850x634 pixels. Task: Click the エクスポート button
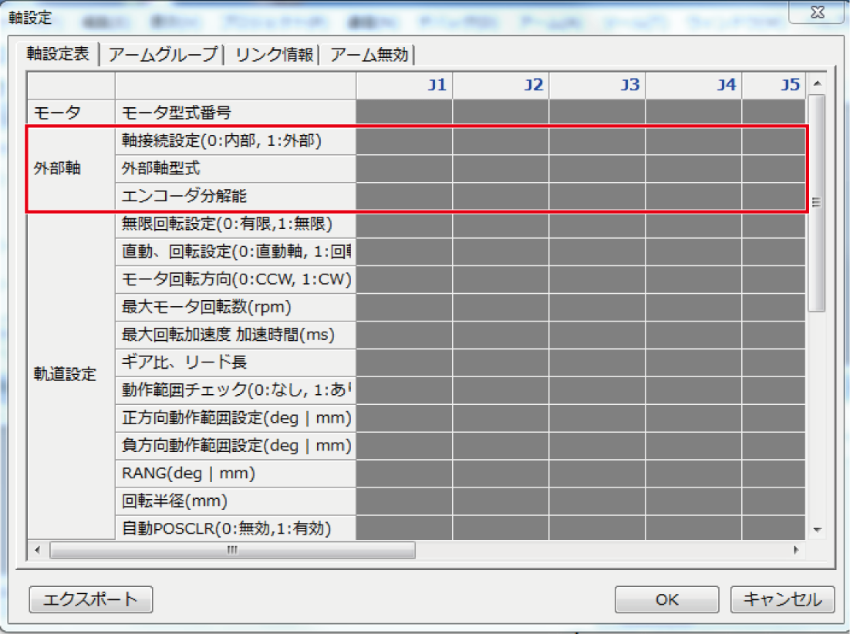point(91,599)
